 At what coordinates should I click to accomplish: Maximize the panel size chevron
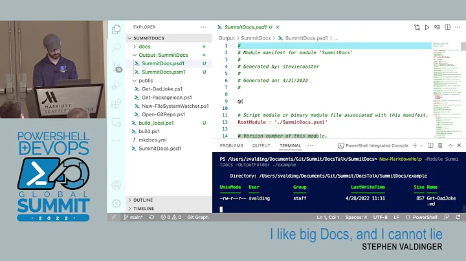click(450, 145)
